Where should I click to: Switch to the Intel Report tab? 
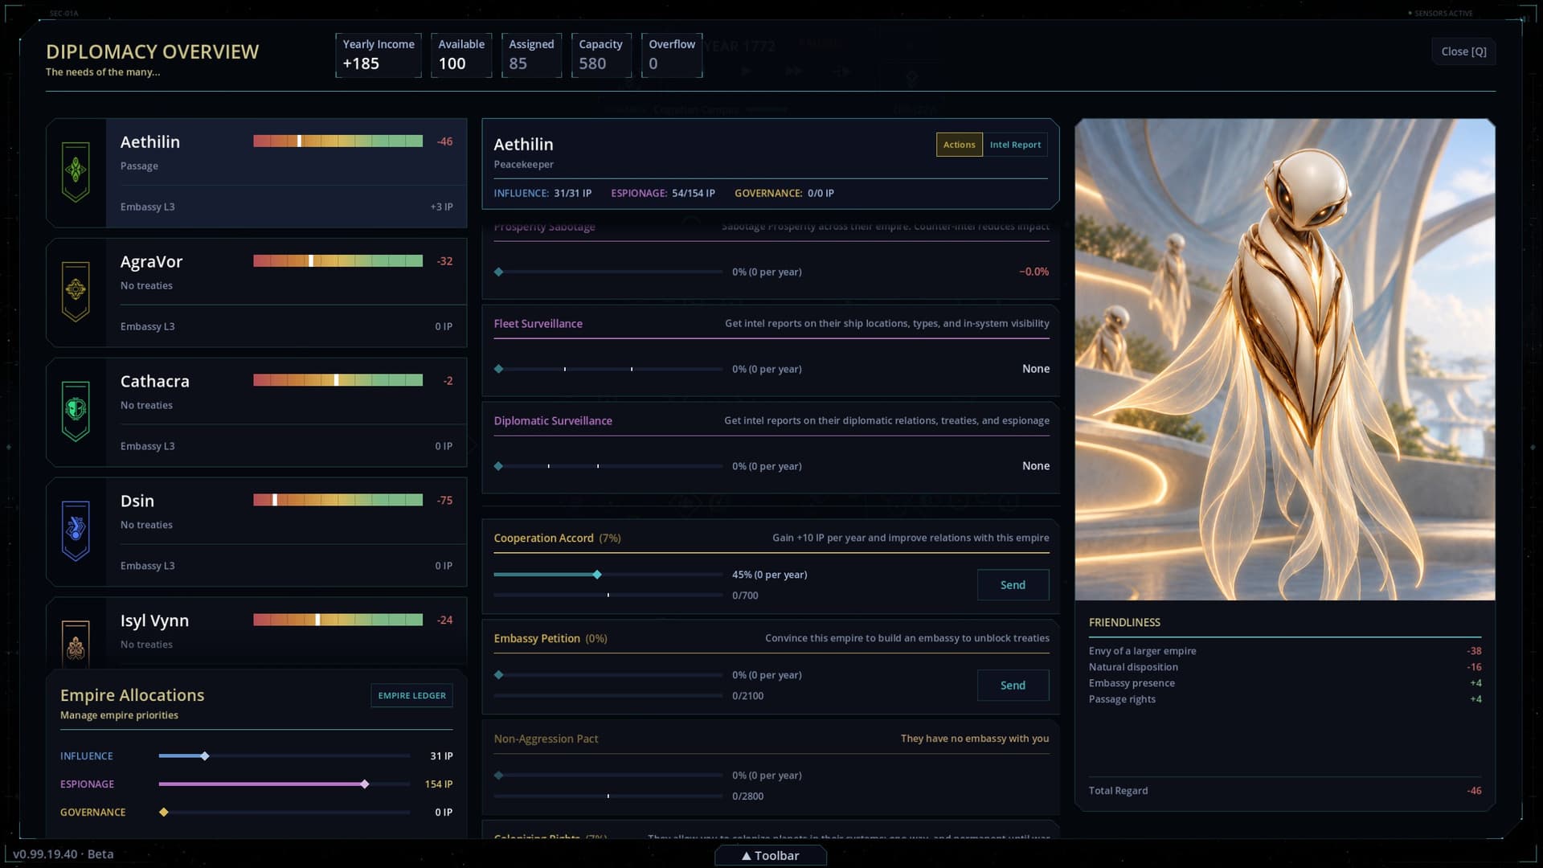click(1015, 145)
